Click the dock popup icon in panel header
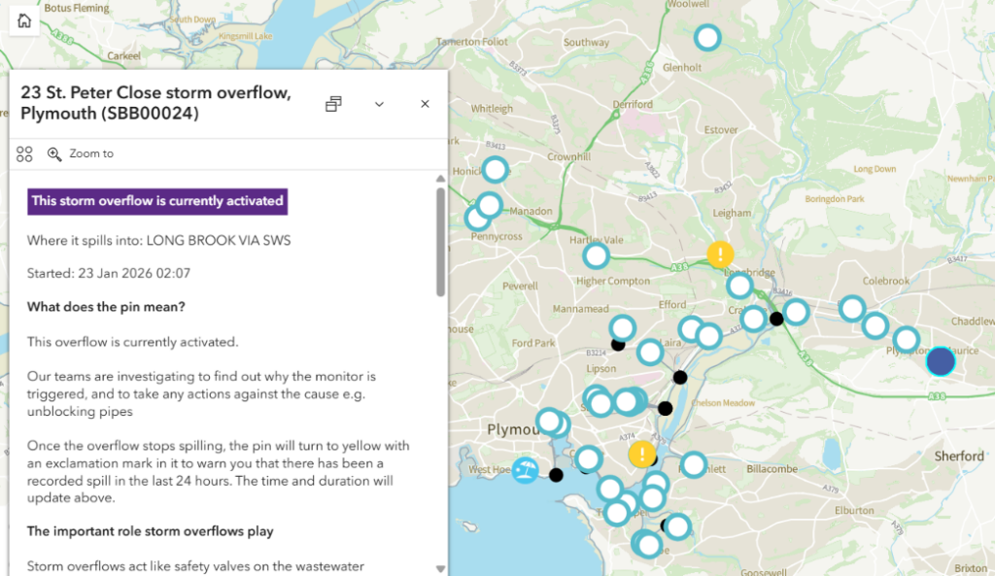The height and width of the screenshot is (576, 995). coord(333,104)
